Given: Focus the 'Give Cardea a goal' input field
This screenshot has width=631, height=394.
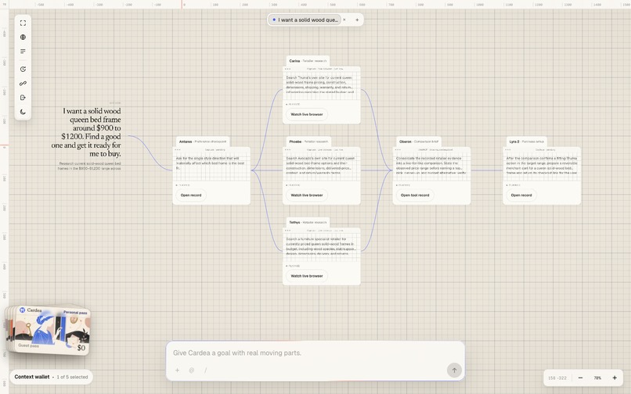Looking at the screenshot, I should [315, 353].
